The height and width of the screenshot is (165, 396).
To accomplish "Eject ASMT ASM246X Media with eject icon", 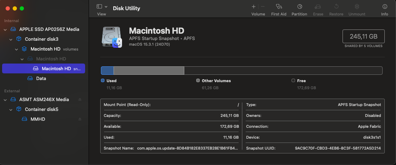I will pyautogui.click(x=80, y=99).
